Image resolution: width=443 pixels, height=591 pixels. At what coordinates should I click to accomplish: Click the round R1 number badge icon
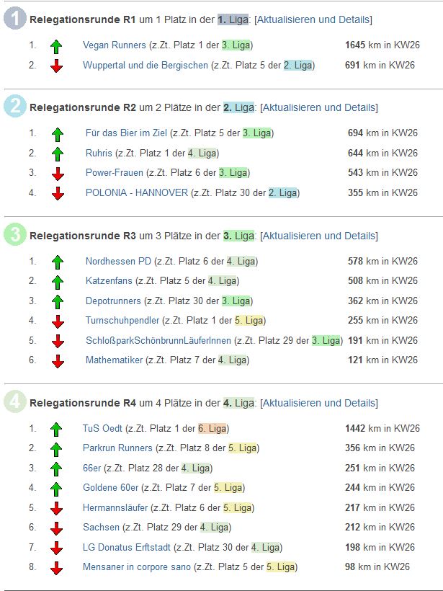pyautogui.click(x=15, y=19)
